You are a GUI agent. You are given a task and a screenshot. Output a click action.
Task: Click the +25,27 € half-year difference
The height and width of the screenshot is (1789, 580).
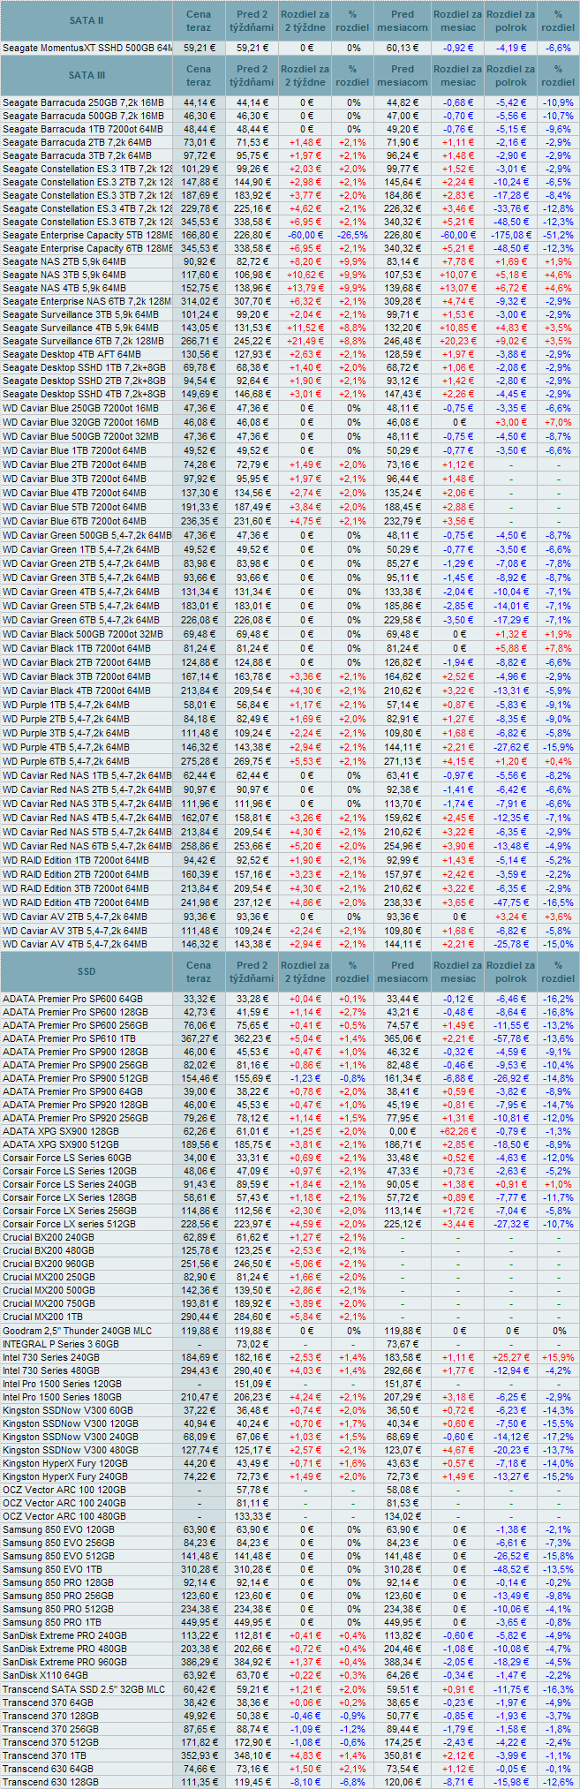coord(512,1357)
